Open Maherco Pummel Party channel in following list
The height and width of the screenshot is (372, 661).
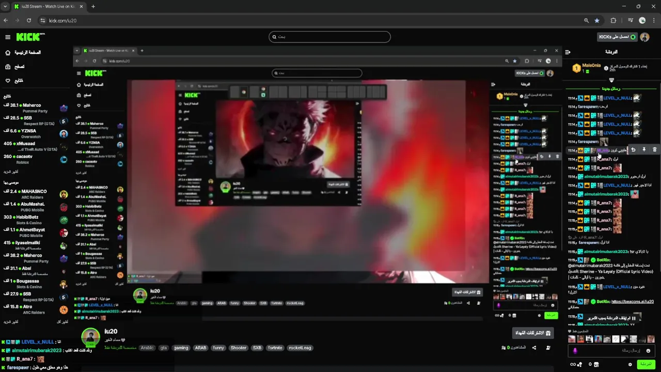[x=35, y=108]
